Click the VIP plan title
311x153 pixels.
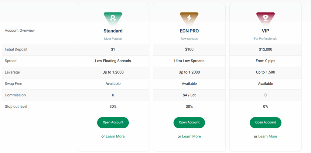(x=265, y=31)
